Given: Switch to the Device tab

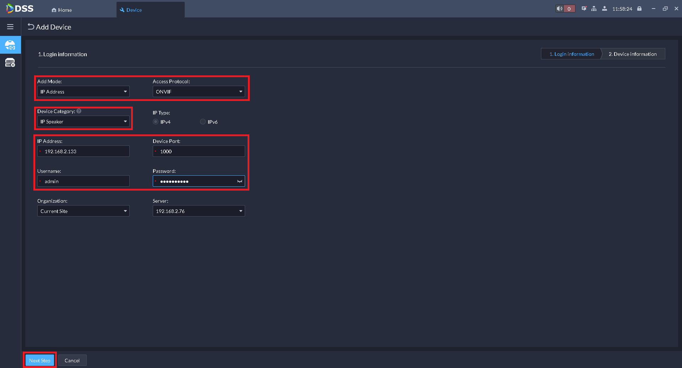Looking at the screenshot, I should coord(151,10).
